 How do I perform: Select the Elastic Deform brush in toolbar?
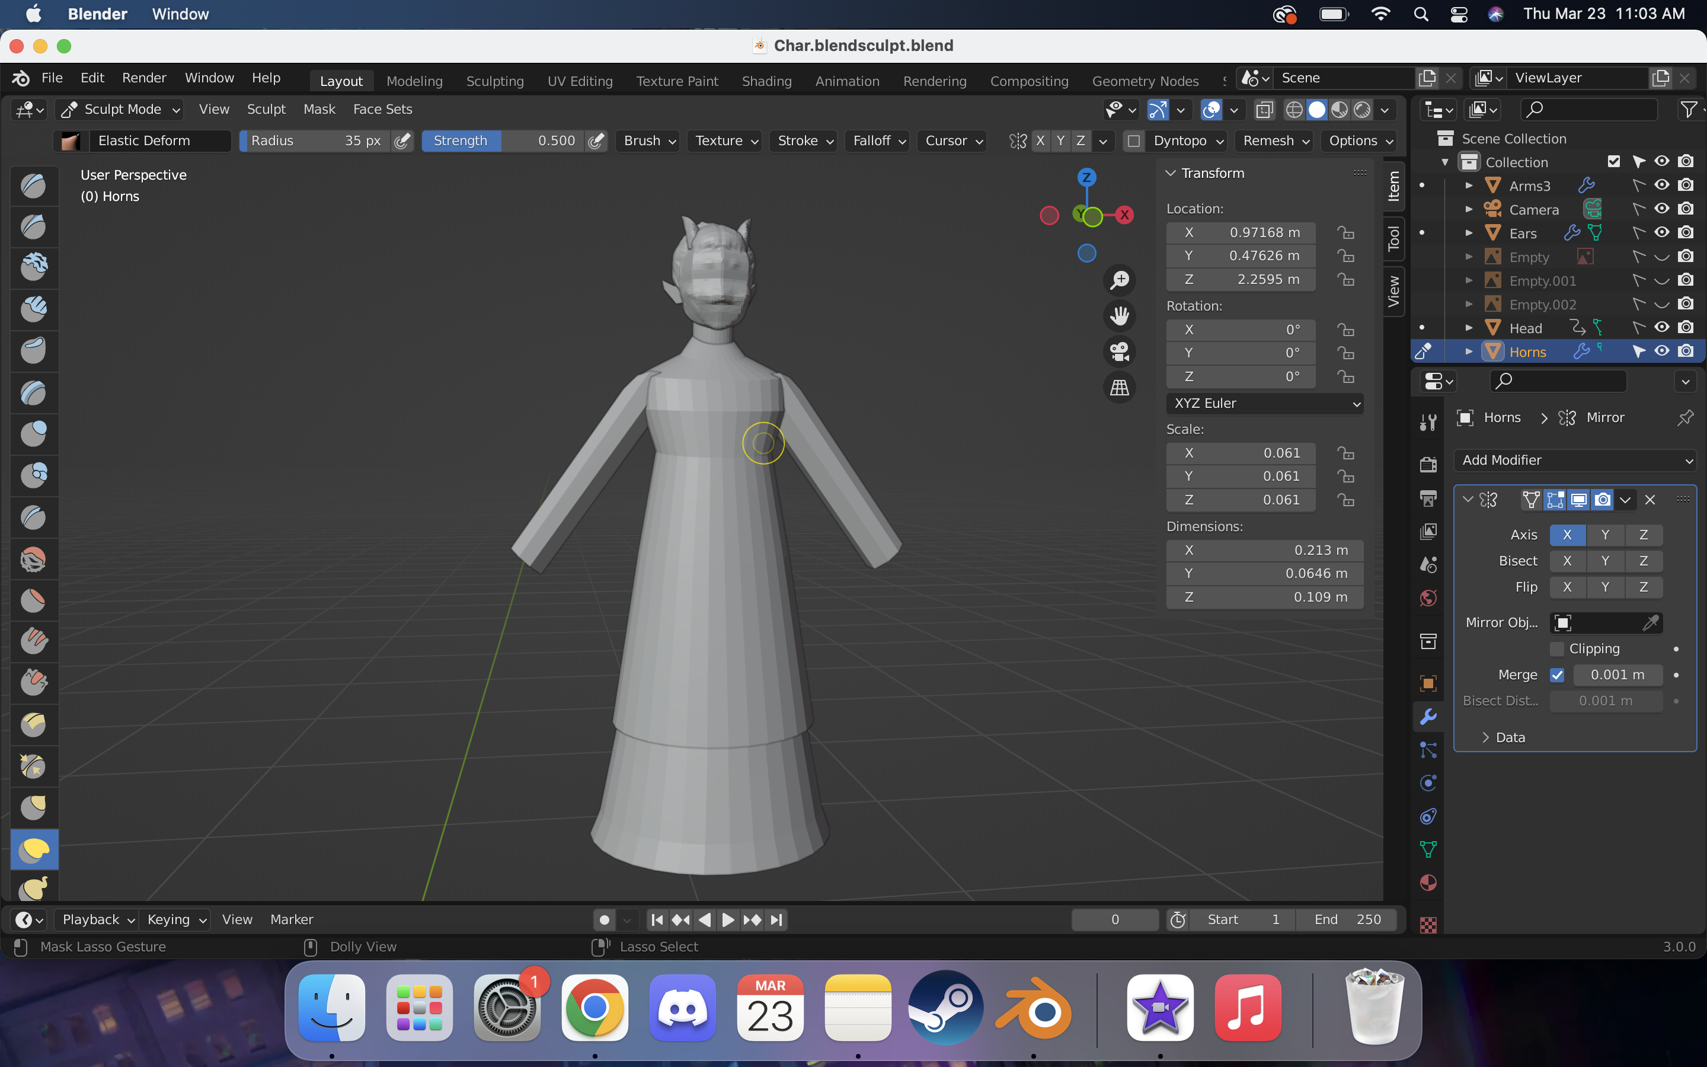click(33, 849)
